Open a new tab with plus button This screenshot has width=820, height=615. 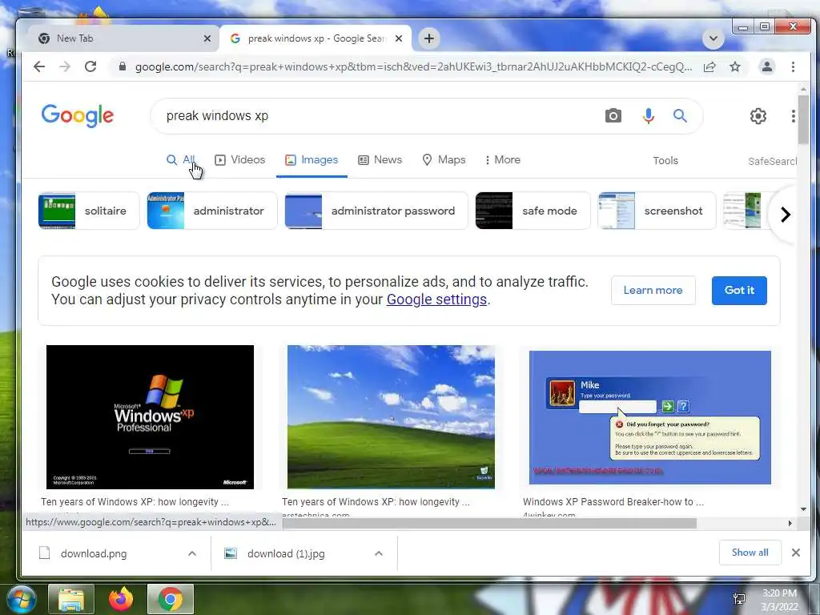(429, 38)
